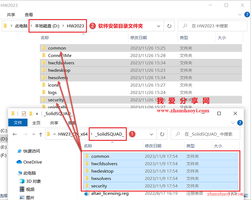
Task: Go up one folder level
Action: coord(41,134)
